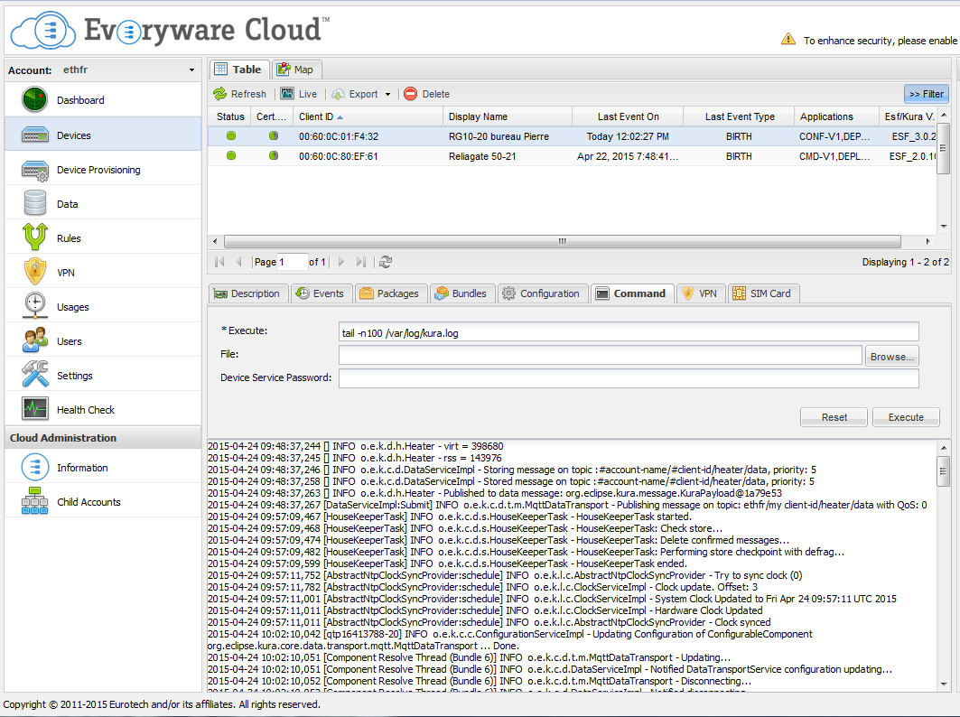Click the Rules arrow icon
Viewport: 960px width, 717px height.
[x=35, y=238]
